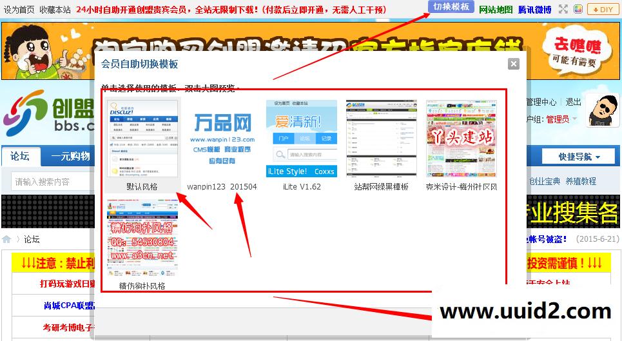This screenshot has width=622, height=341.
Task: Choose the wanpin123 201504 template thumbnail
Action: 222,139
